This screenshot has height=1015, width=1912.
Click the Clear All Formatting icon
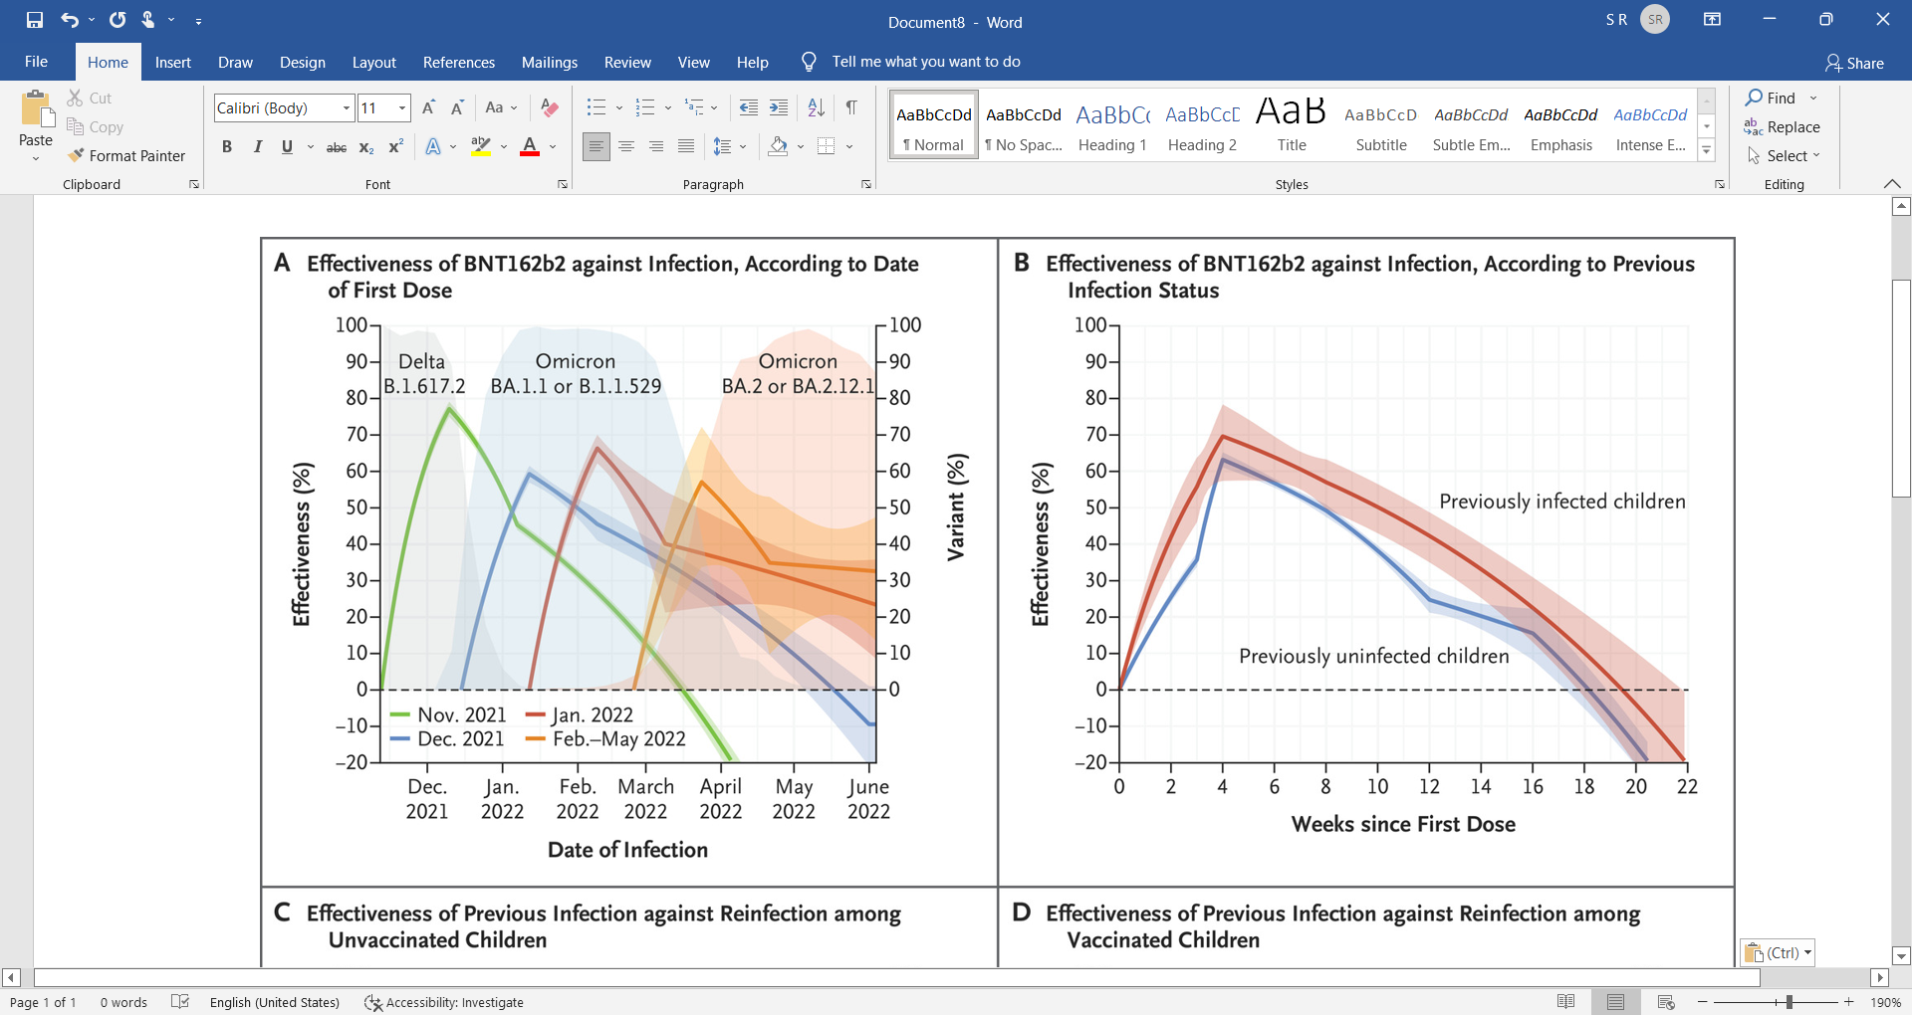tap(549, 107)
